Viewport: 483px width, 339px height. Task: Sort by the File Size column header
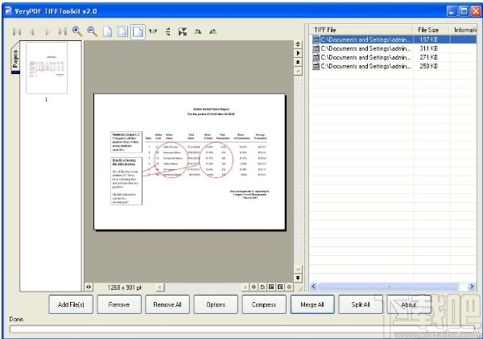[431, 30]
